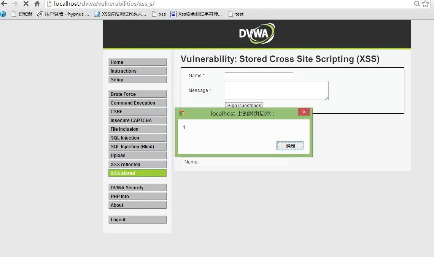Click the alert title localhost 上的网页显示

click(242, 113)
